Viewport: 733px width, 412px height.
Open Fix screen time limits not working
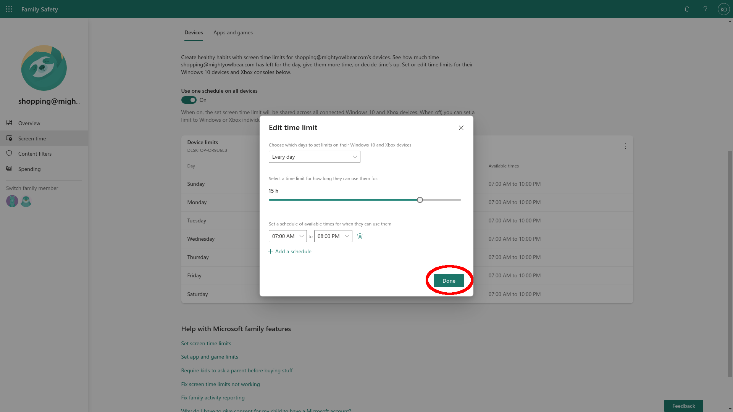(x=220, y=384)
